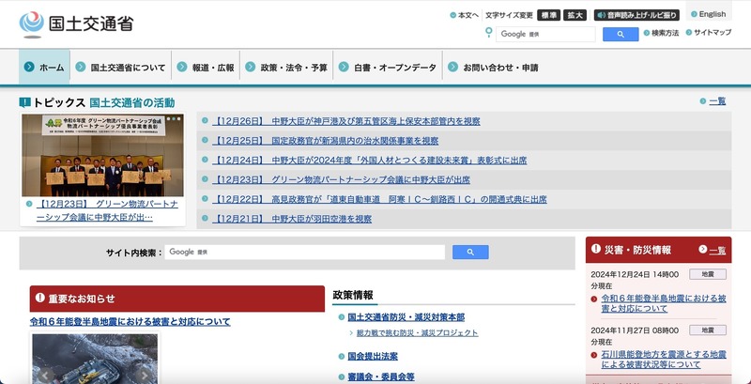Click the サイト内検索 Google search field
Screen dimensions: 751x384
coord(307,252)
